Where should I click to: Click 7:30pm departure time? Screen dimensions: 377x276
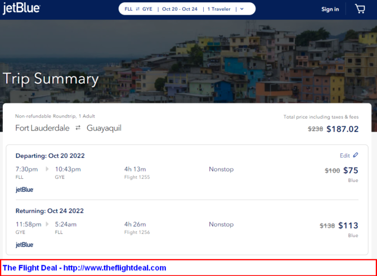point(26,169)
